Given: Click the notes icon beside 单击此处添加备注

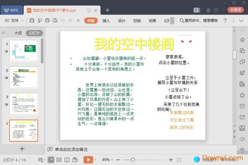Looking at the screenshot, I should click(x=50, y=149).
